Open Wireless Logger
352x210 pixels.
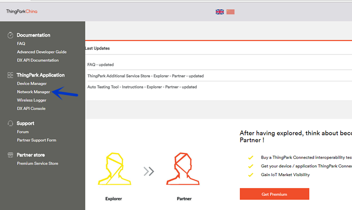(x=32, y=100)
